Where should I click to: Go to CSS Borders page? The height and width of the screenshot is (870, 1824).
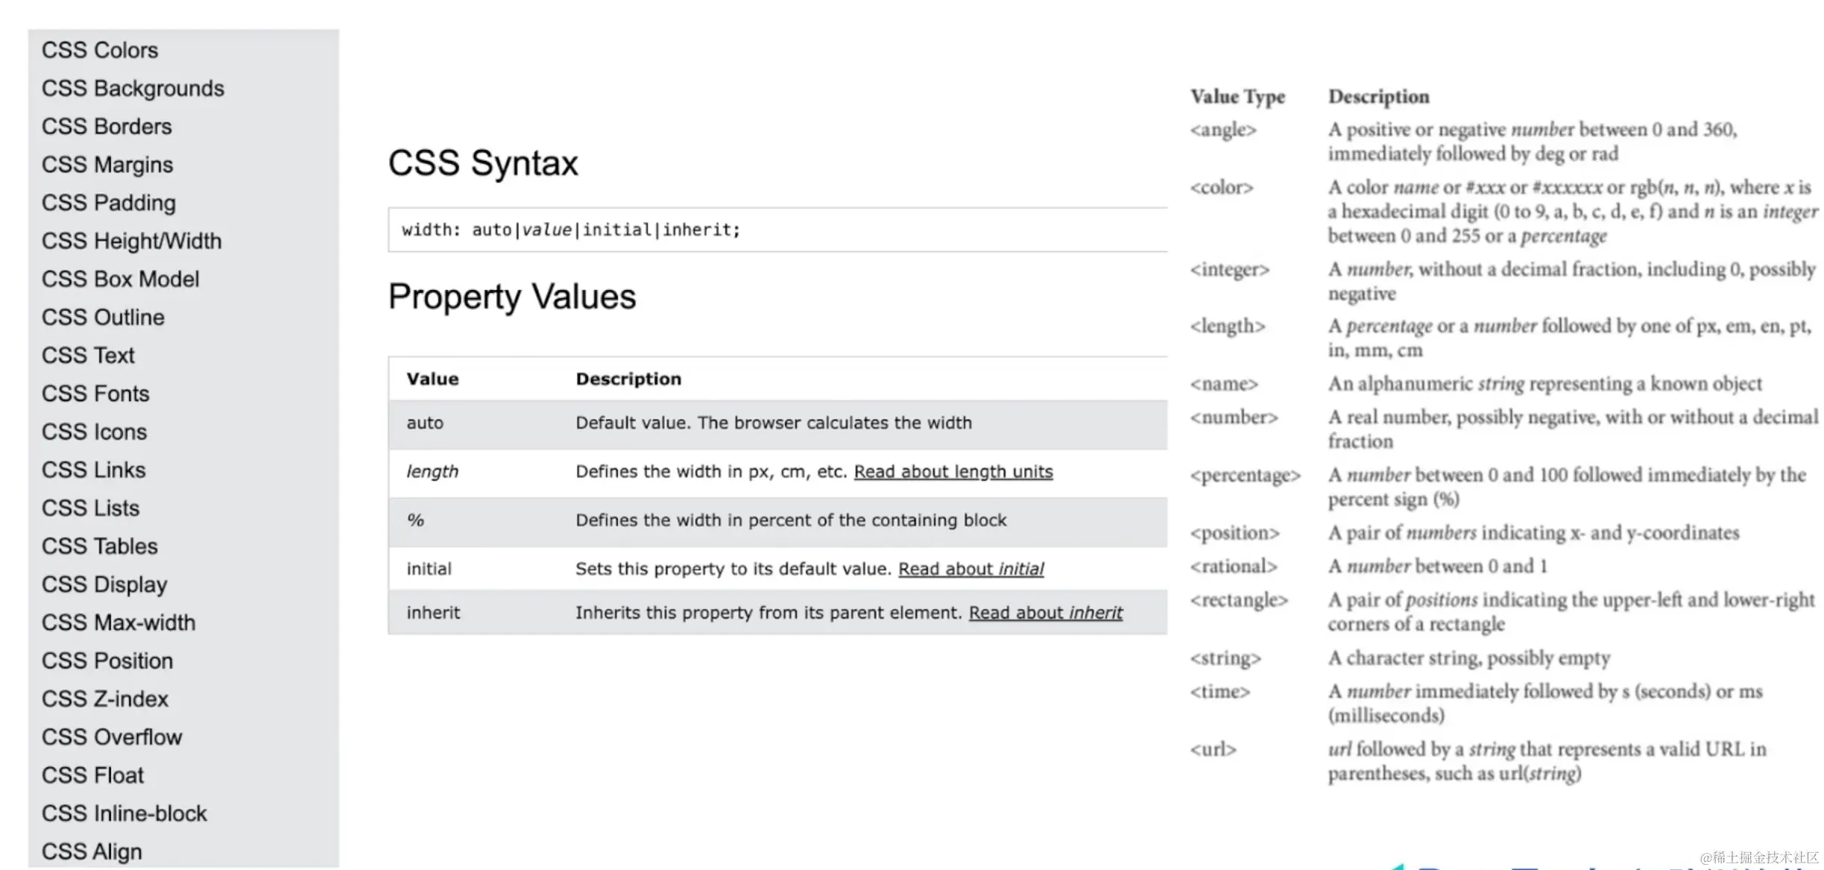tap(107, 127)
